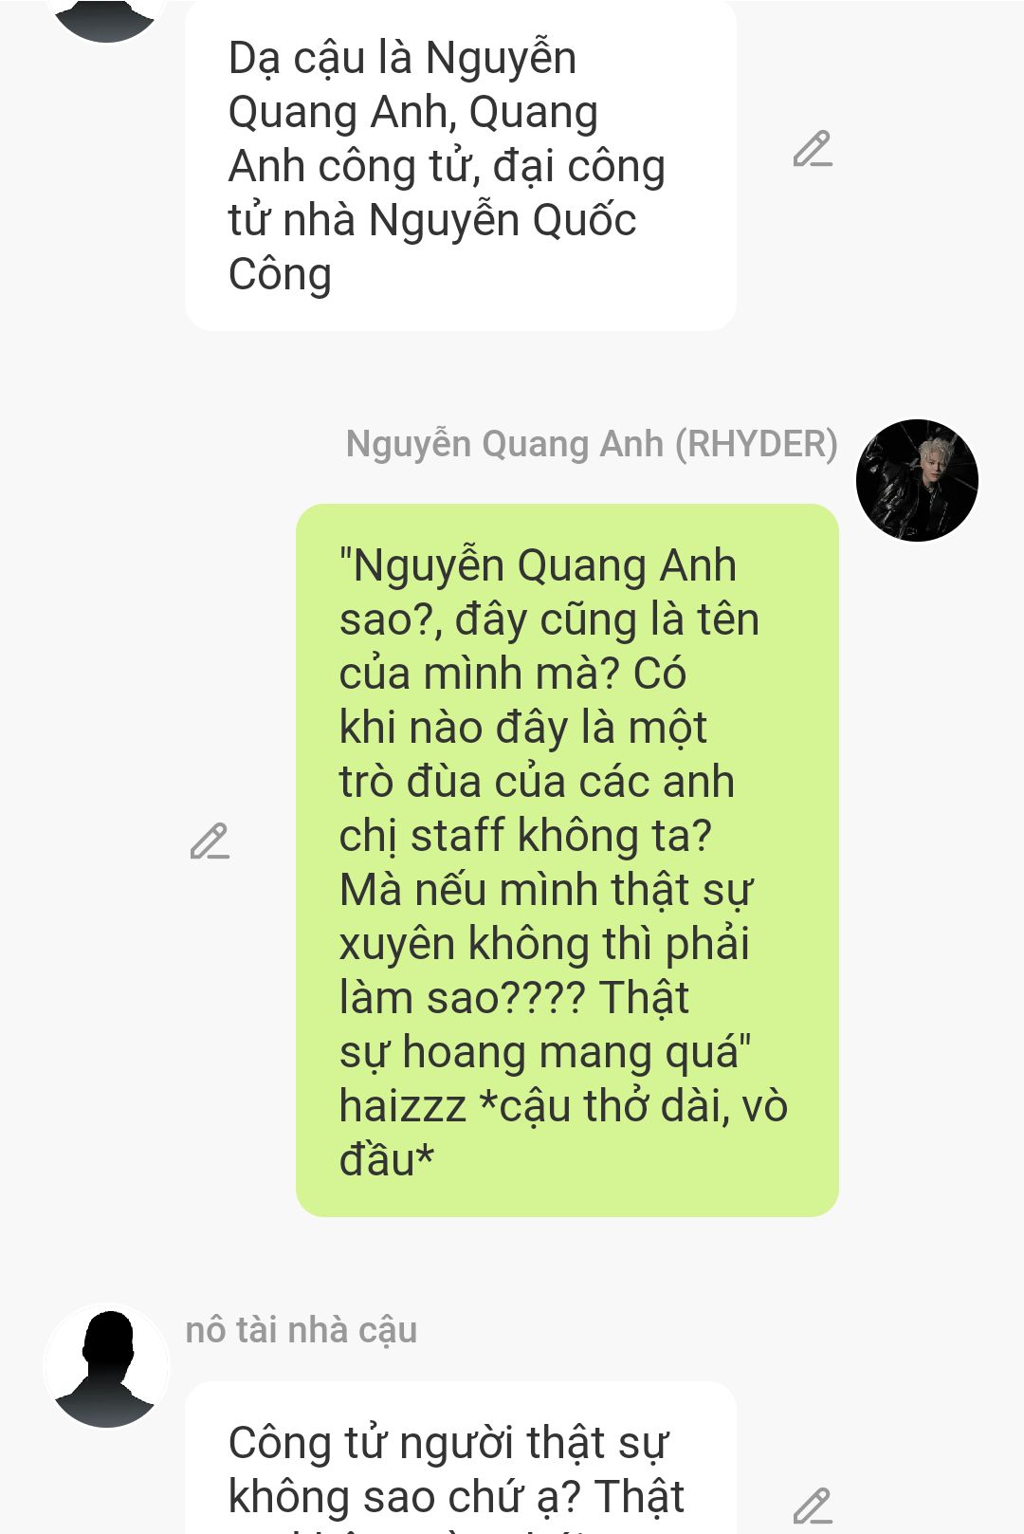Tap the partially visible silhouette avatar at top
The height and width of the screenshot is (1534, 1024).
[x=106, y=19]
